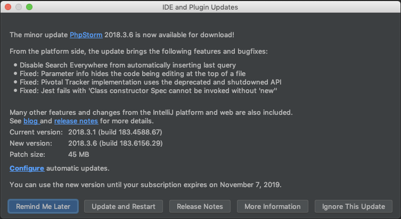Click the 45 MB patch size value
Screen dimensions: 401x219
pos(79,155)
